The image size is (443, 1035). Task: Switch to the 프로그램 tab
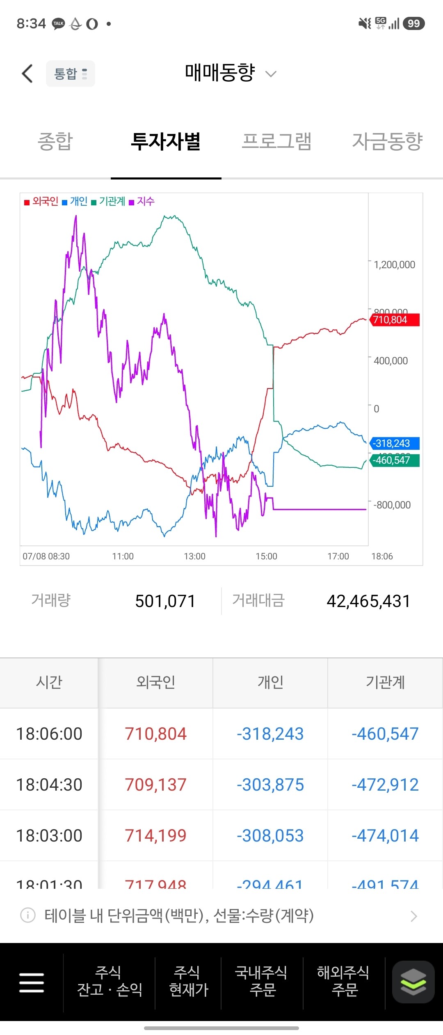[277, 141]
